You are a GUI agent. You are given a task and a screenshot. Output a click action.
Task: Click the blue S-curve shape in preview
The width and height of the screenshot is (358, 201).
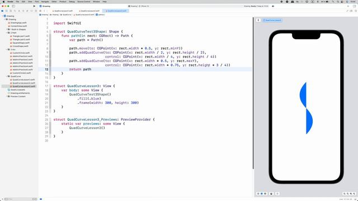pos(306,108)
